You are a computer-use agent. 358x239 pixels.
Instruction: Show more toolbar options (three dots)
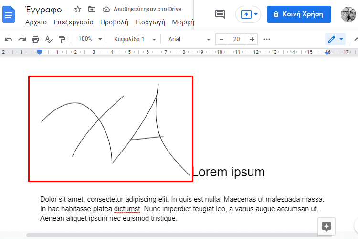[267, 39]
